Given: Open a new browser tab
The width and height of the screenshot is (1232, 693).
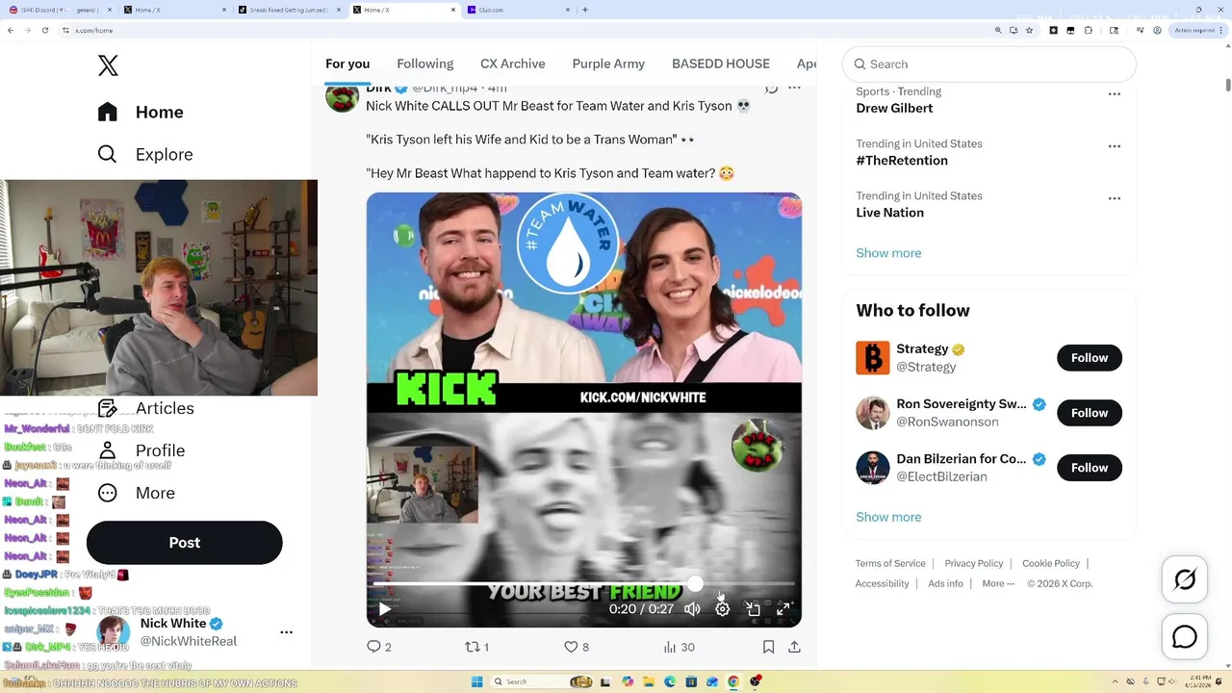Looking at the screenshot, I should pyautogui.click(x=585, y=10).
